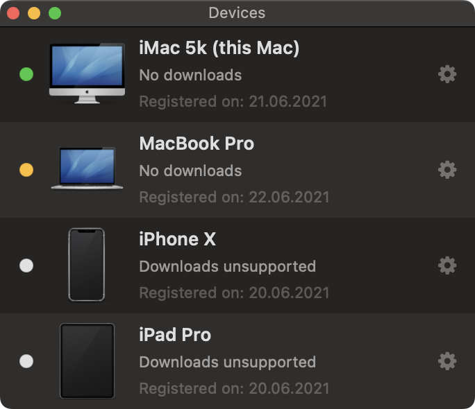Image resolution: width=475 pixels, height=409 pixels.
Task: Open settings gear for MacBook Pro
Action: click(447, 170)
